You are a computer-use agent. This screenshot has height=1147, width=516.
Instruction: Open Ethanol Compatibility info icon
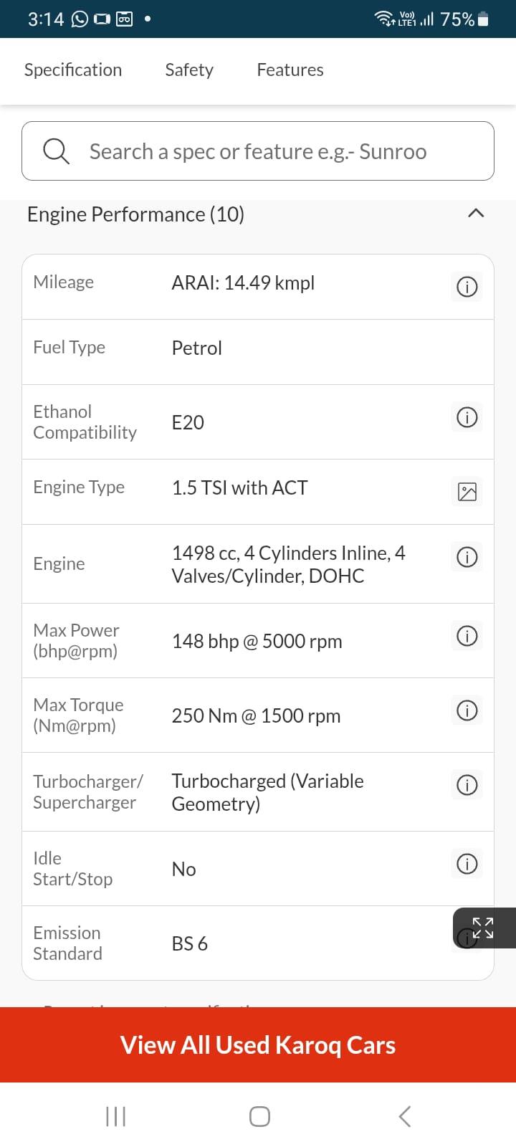(x=467, y=417)
